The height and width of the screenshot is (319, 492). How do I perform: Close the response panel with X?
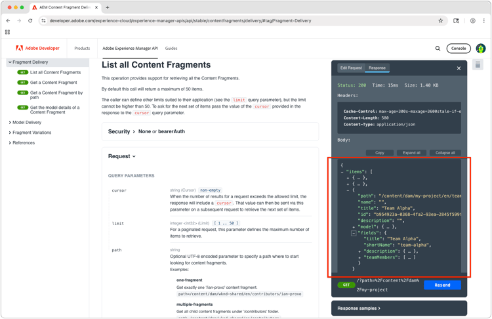tap(459, 68)
